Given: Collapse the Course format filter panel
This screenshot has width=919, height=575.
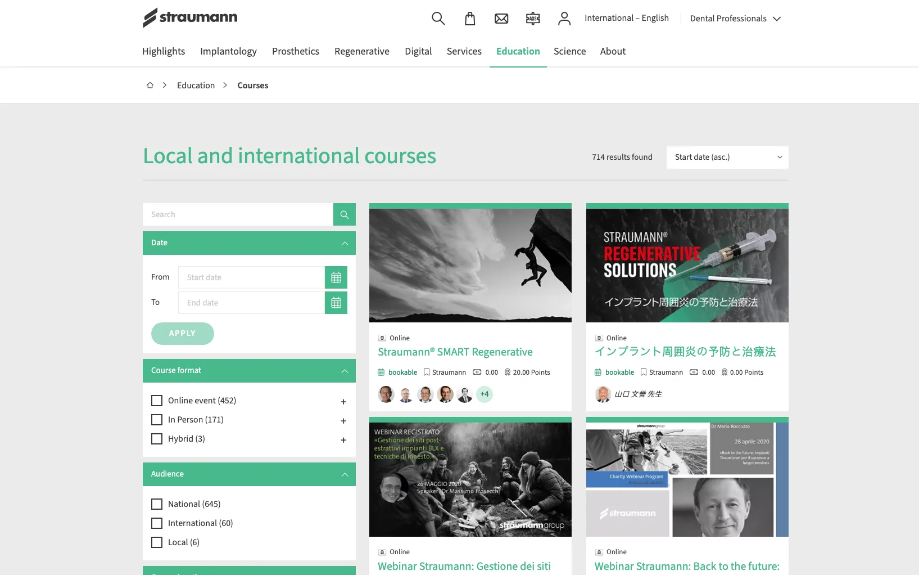Looking at the screenshot, I should [x=249, y=371].
